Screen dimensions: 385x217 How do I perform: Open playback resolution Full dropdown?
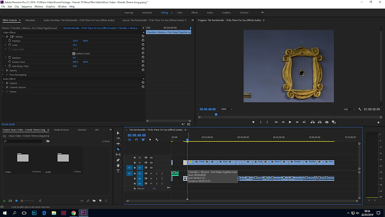[349, 109]
